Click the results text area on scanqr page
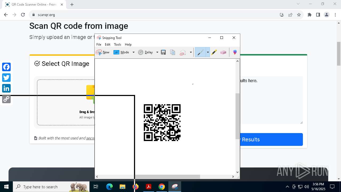Screen dimensions: 341x192 [271, 100]
